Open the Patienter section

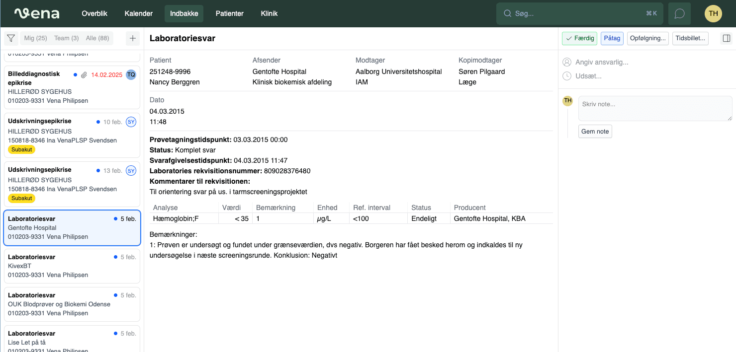(x=229, y=13)
